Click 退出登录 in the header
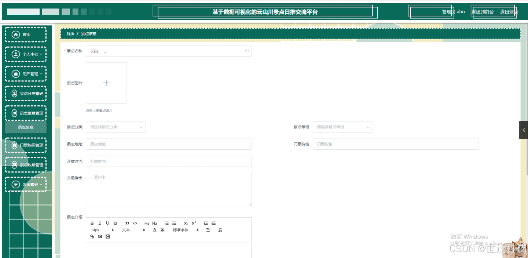The height and width of the screenshot is (258, 528). pos(509,12)
